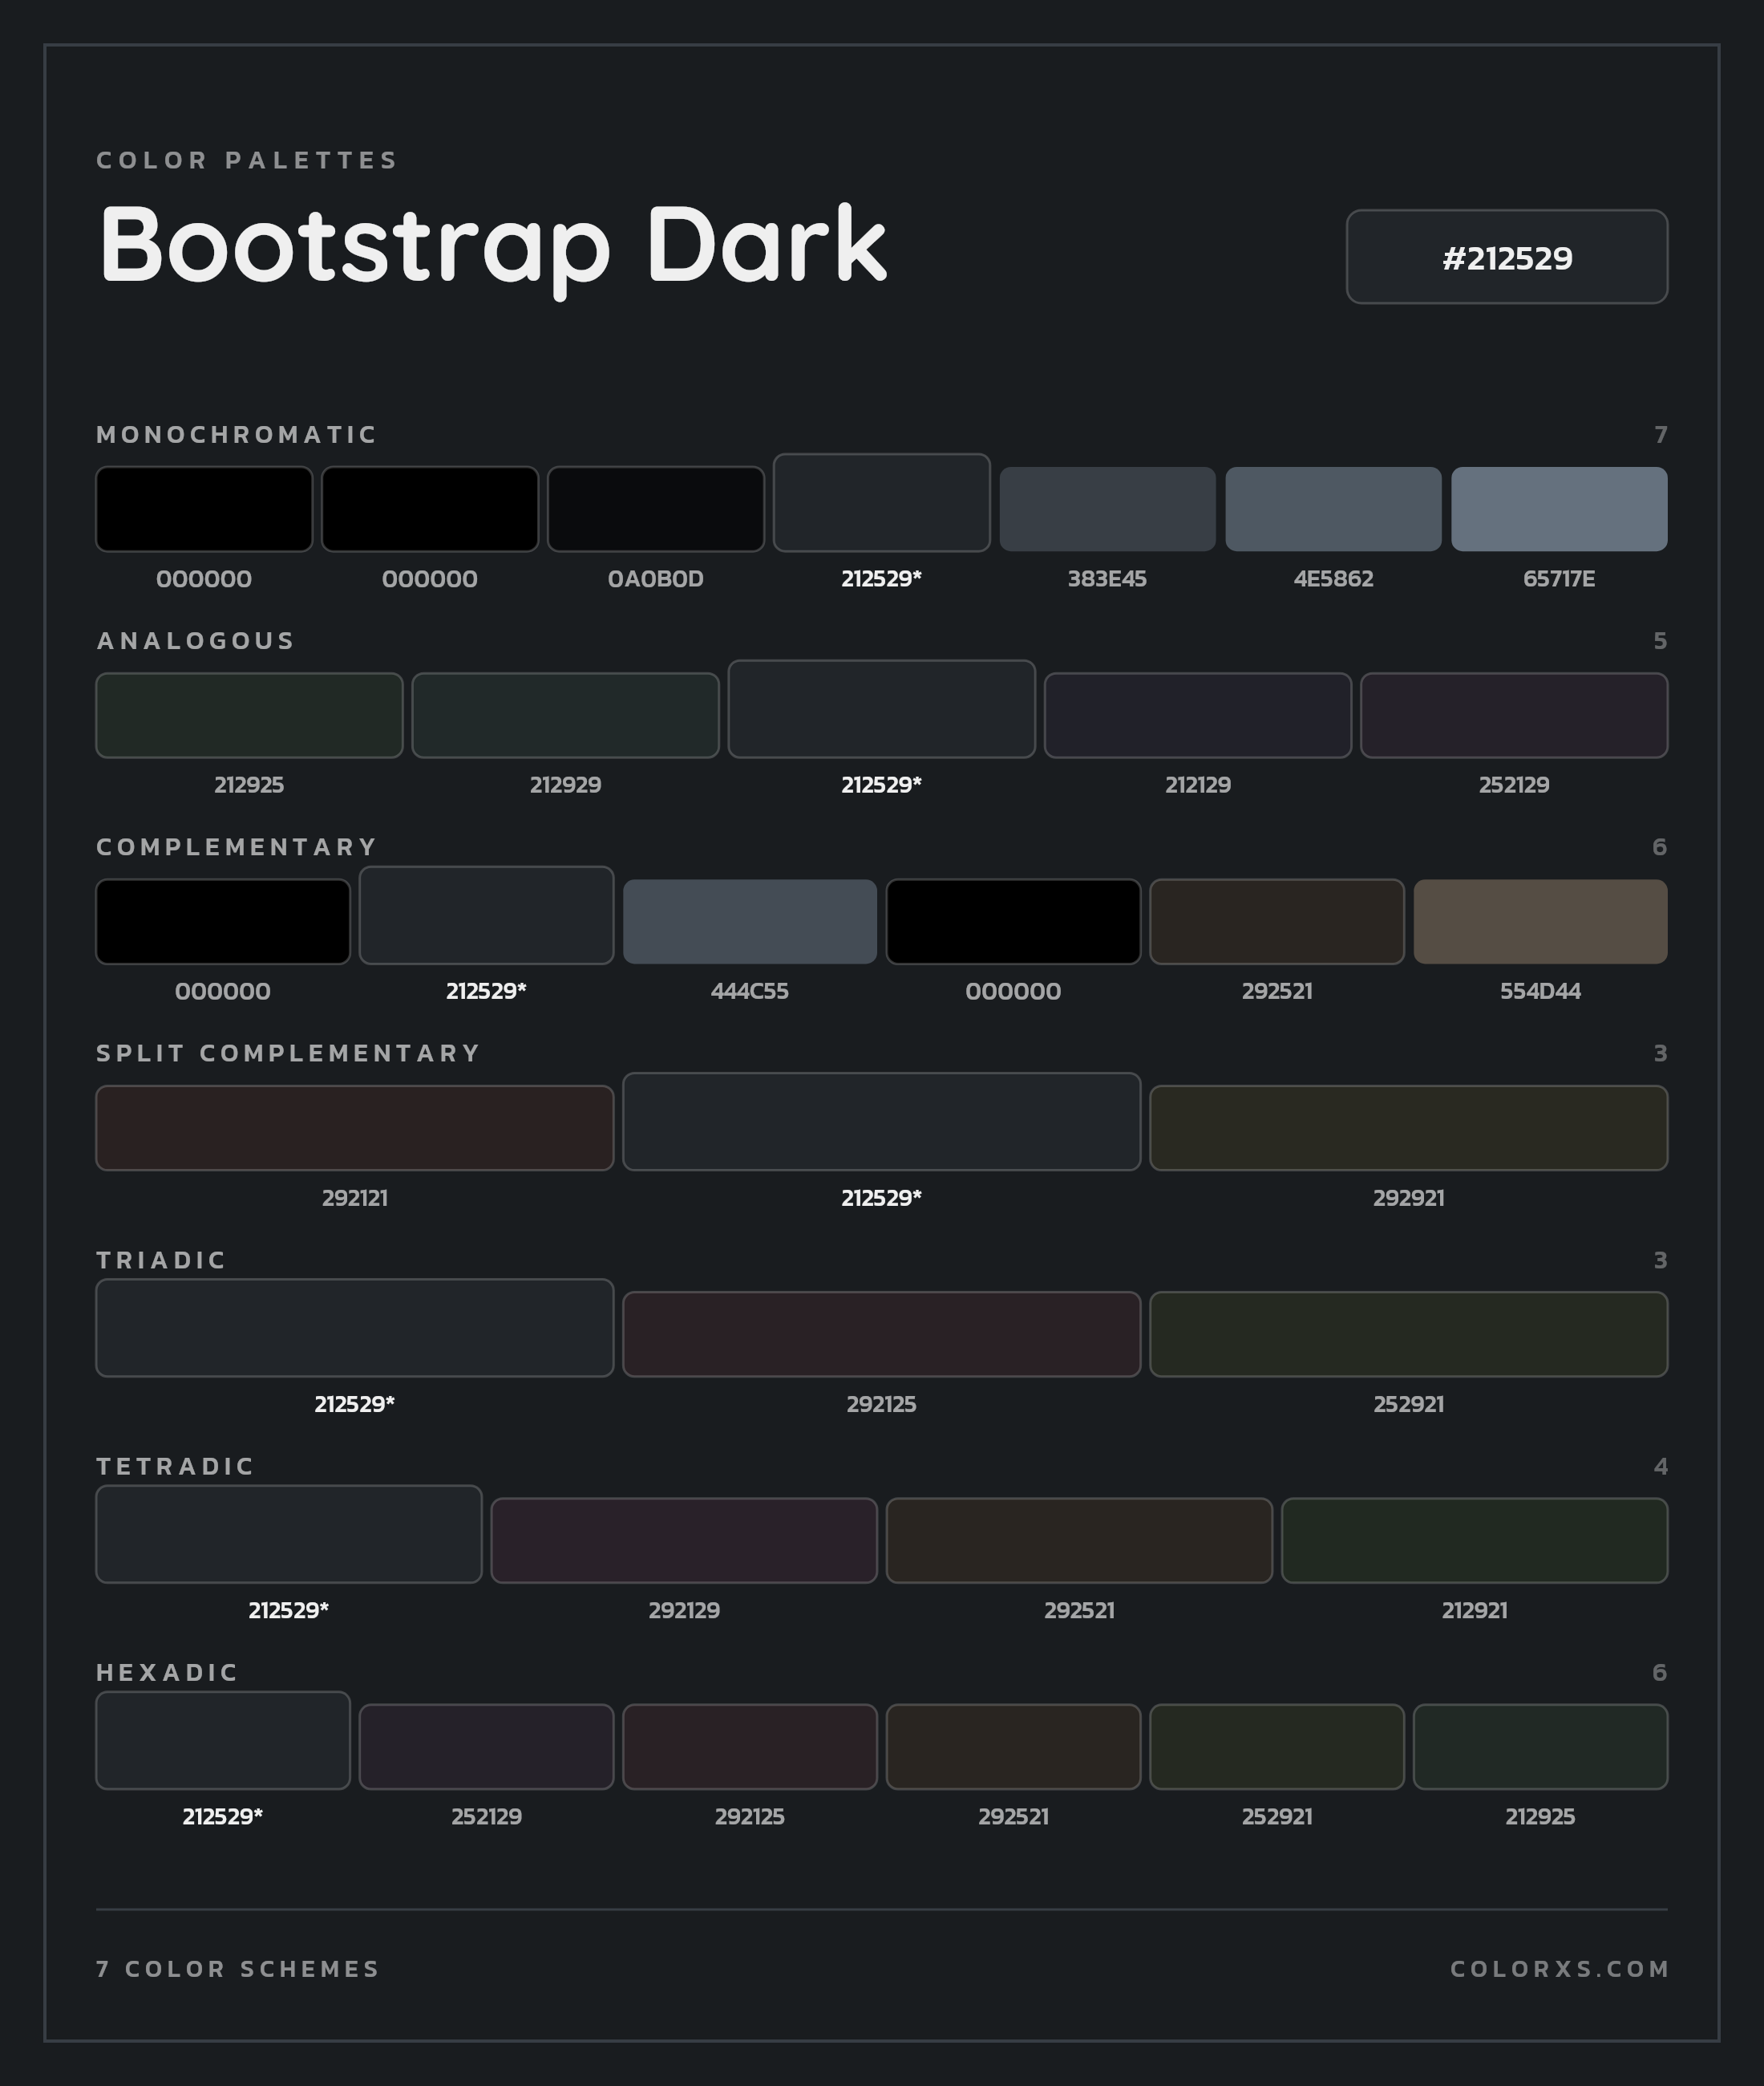Choose the 252129 swatch in Analogous row

1514,716
